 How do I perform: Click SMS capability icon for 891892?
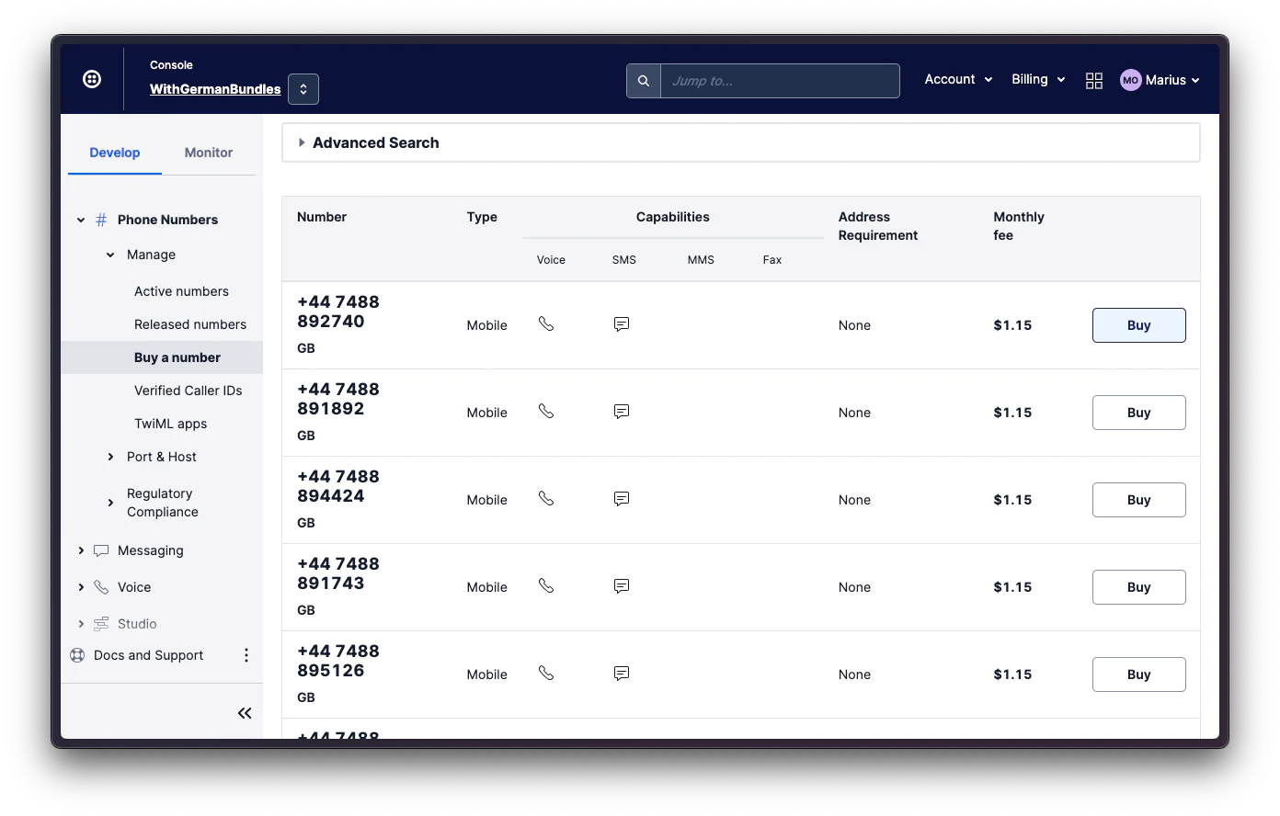point(622,412)
